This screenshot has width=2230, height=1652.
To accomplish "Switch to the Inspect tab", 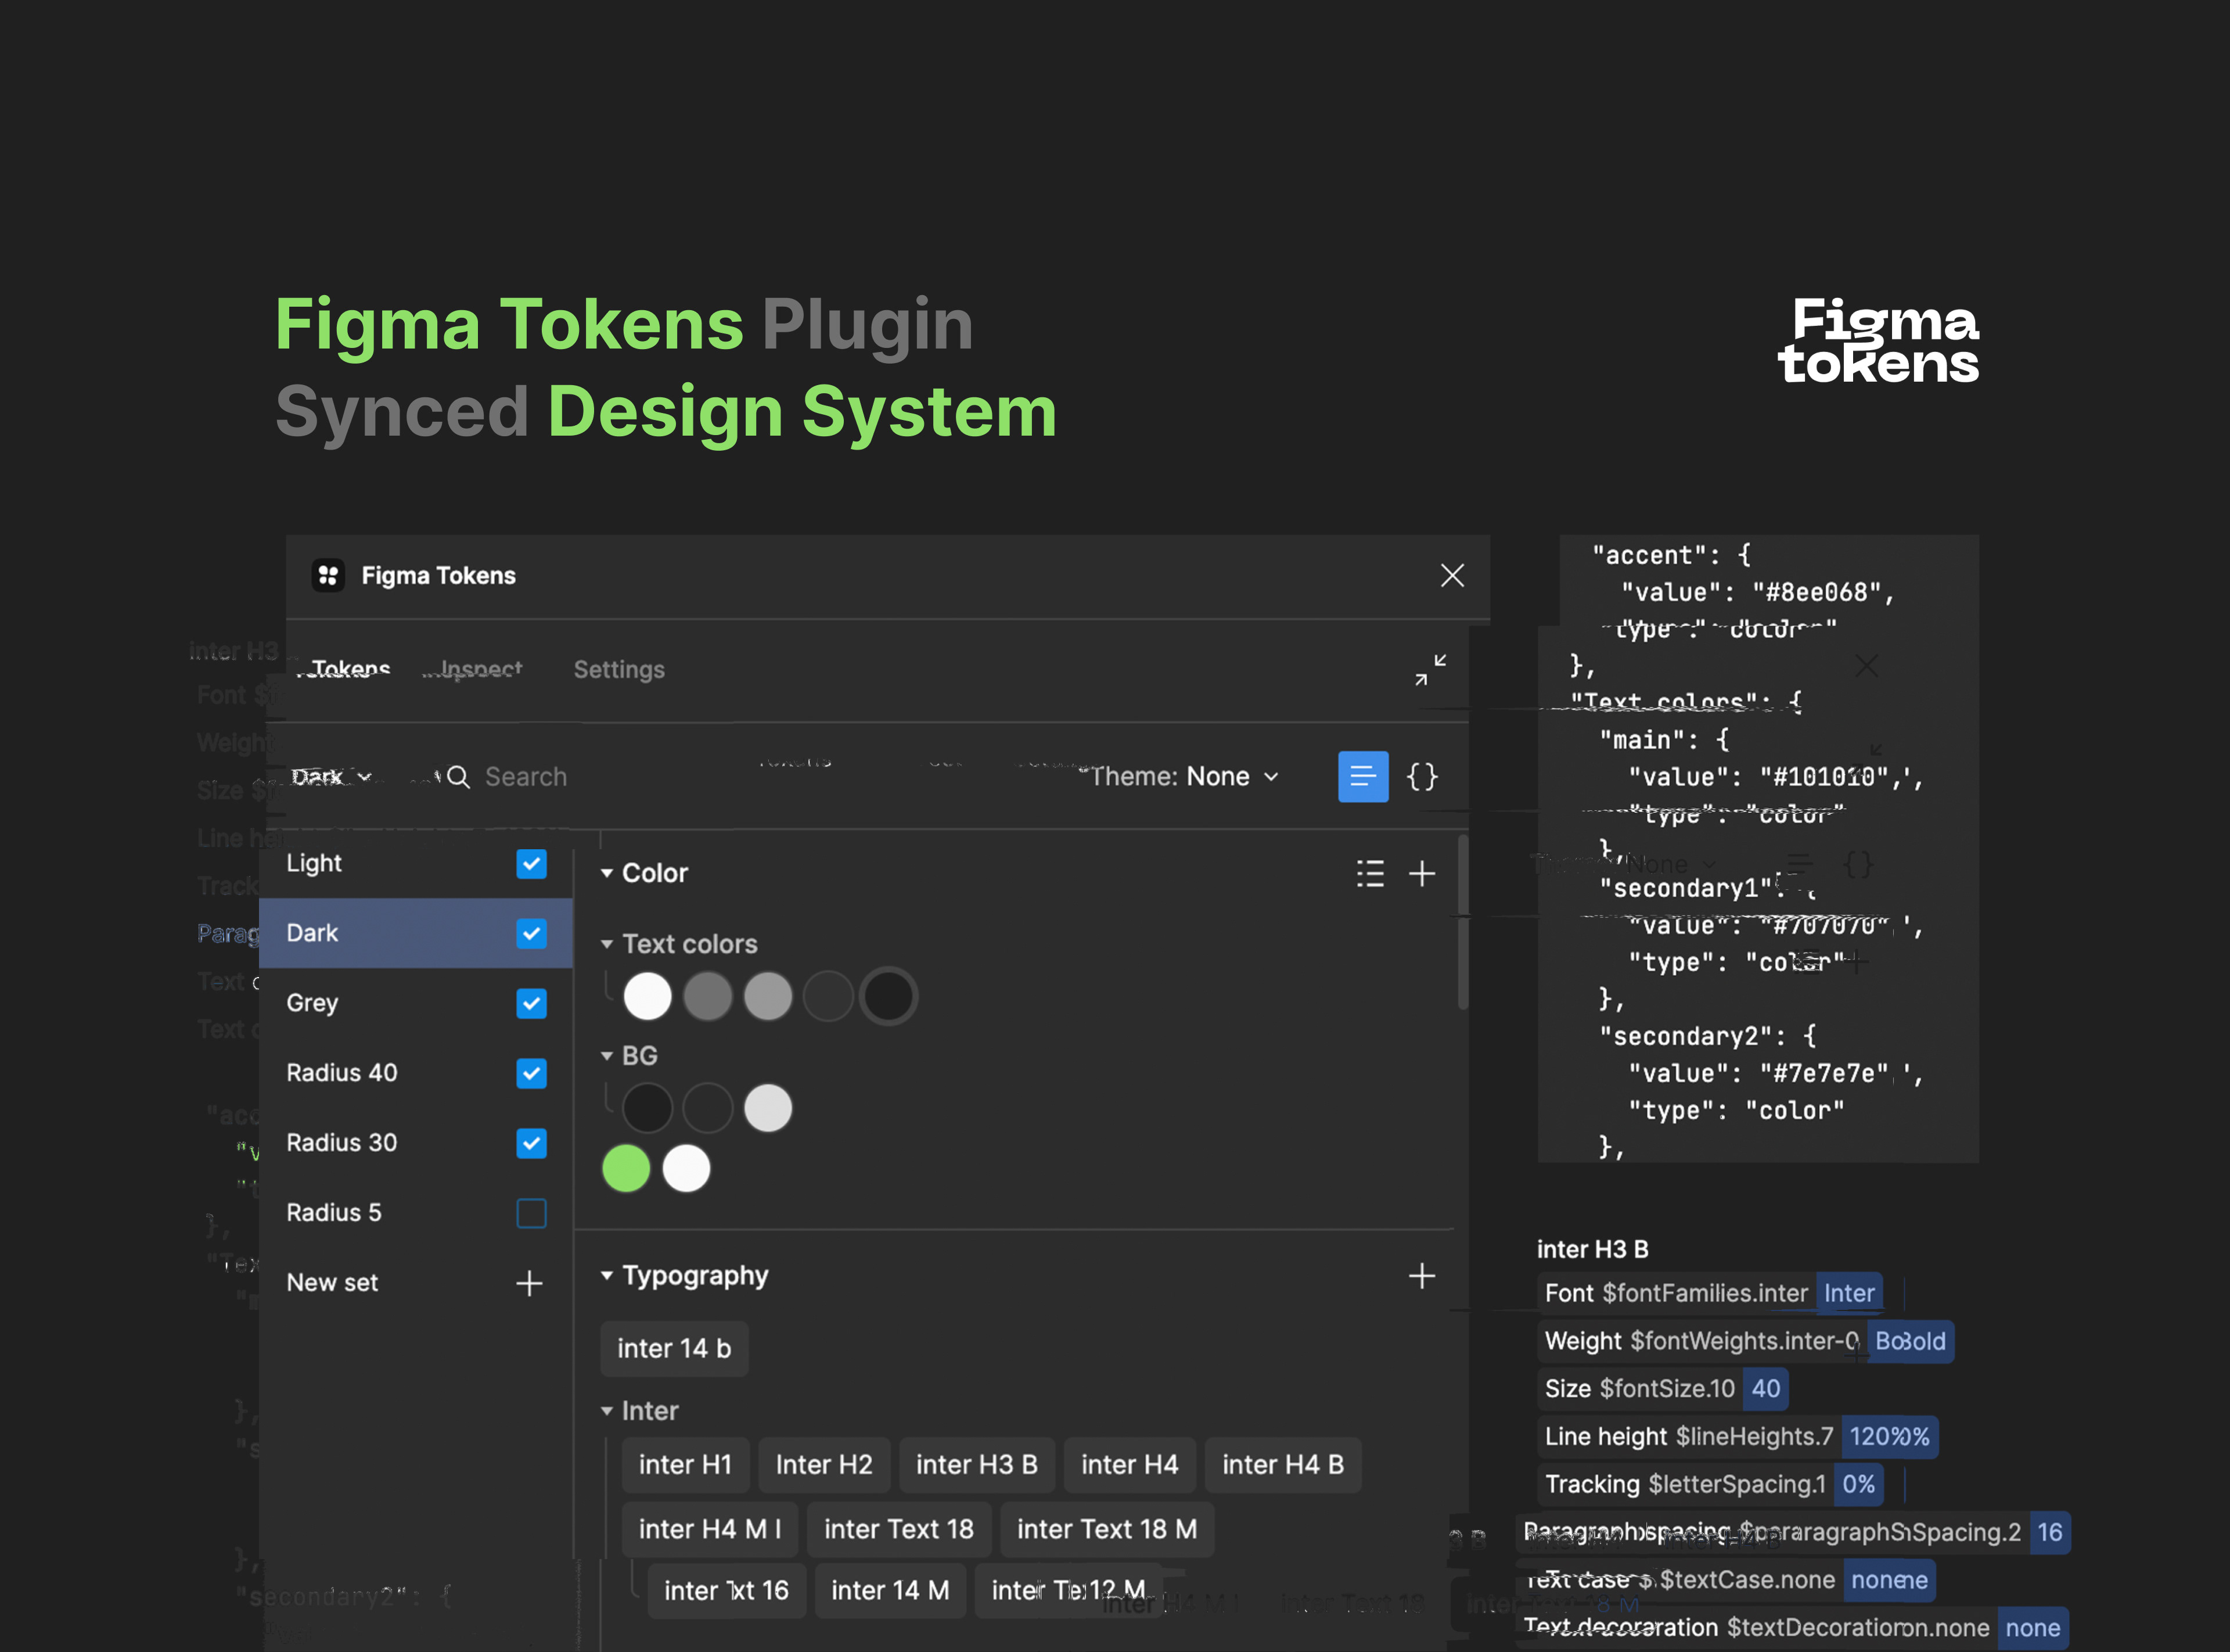I will pyautogui.click(x=481, y=669).
